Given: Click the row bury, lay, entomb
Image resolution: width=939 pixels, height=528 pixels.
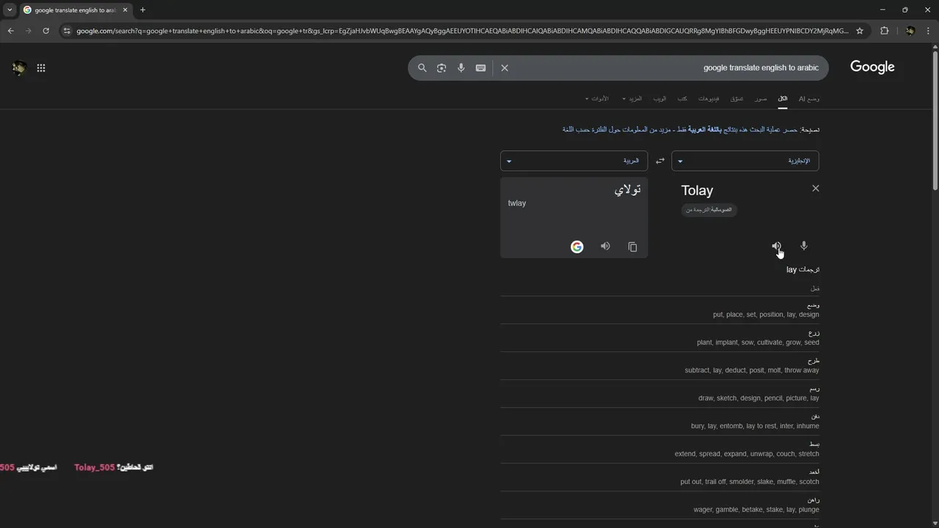Looking at the screenshot, I should (660, 421).
